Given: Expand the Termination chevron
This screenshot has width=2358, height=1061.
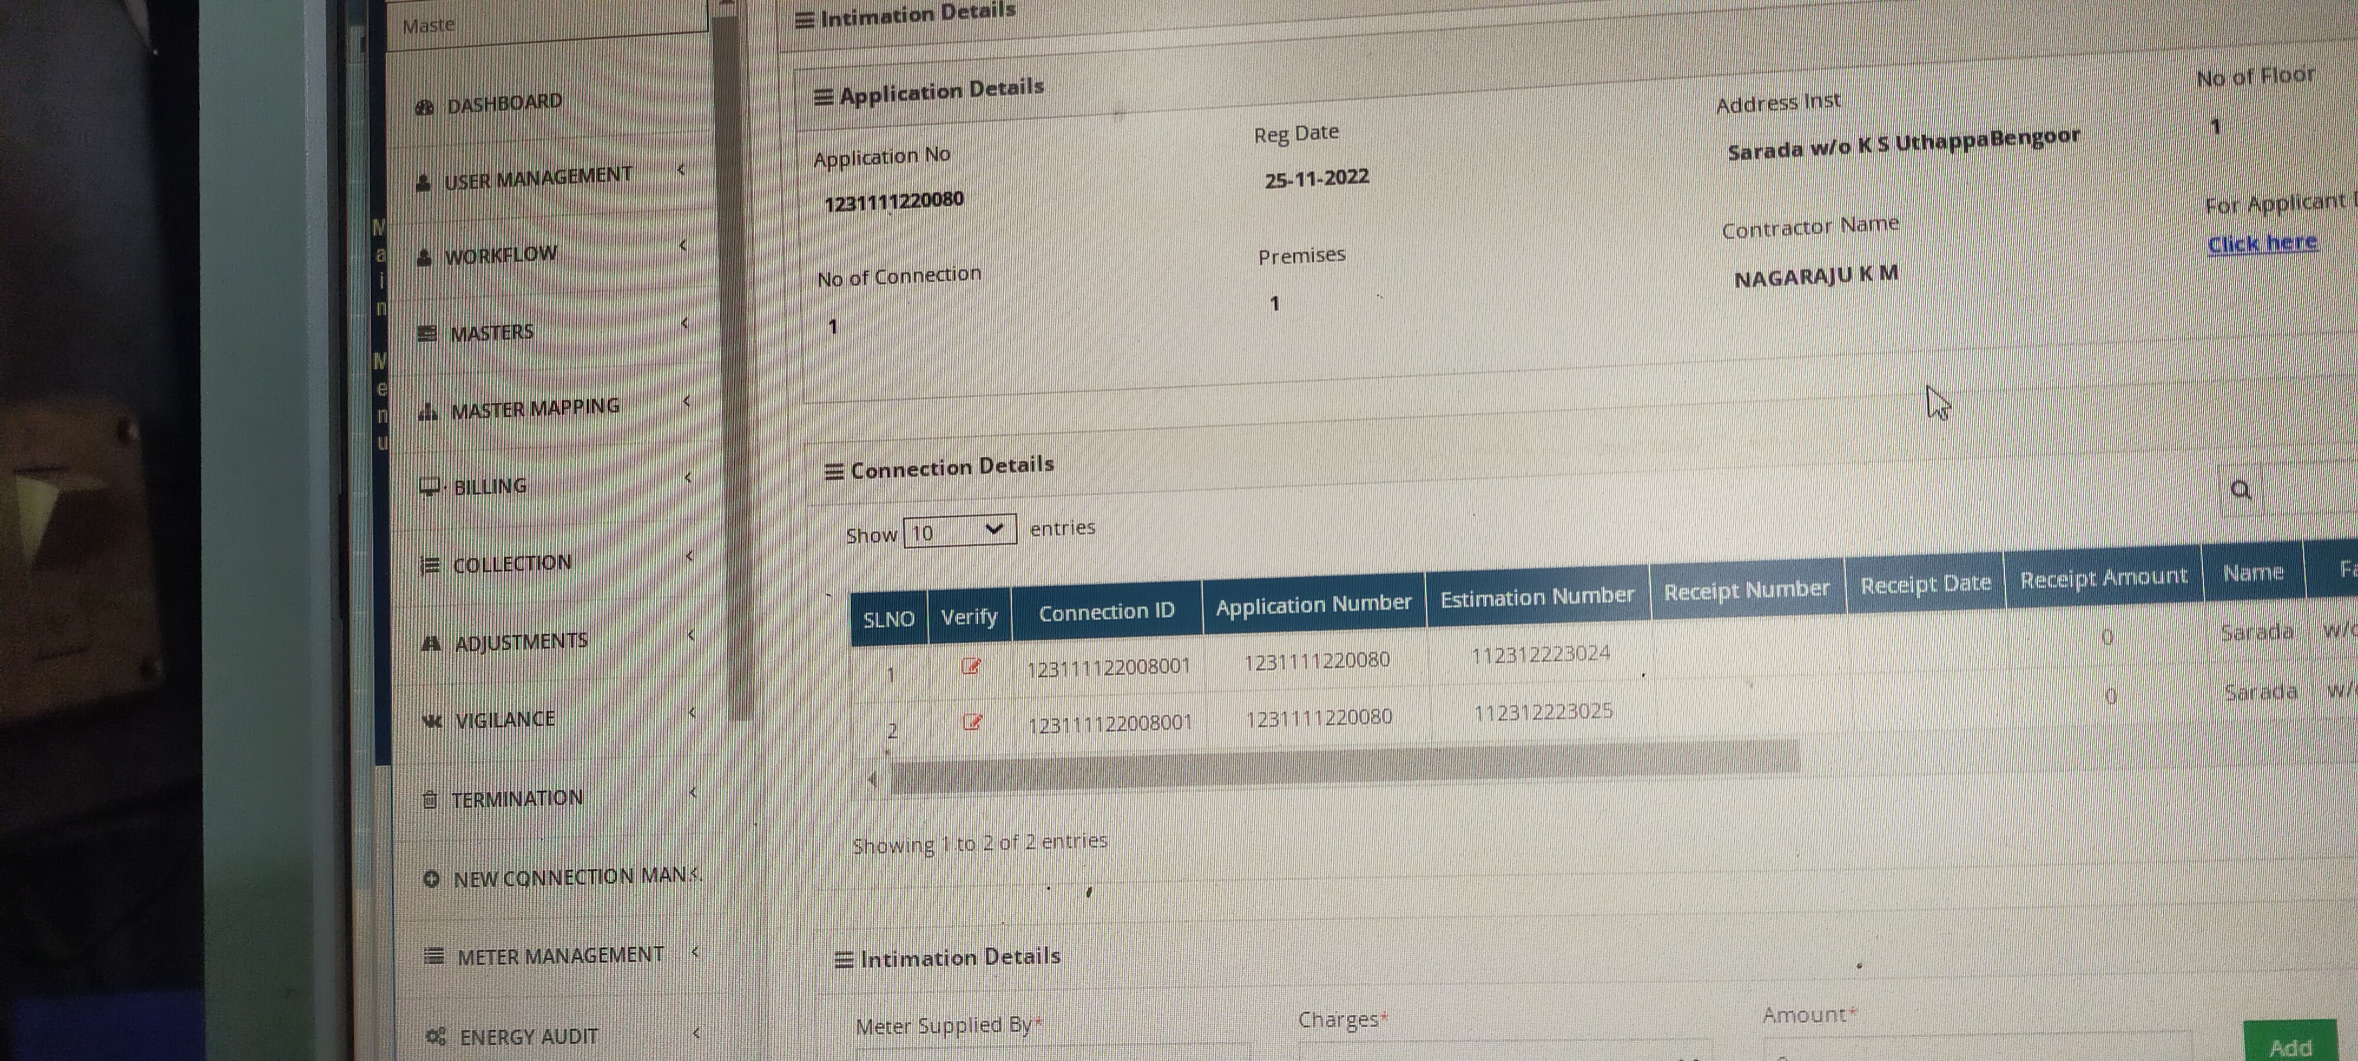Looking at the screenshot, I should pyautogui.click(x=694, y=792).
